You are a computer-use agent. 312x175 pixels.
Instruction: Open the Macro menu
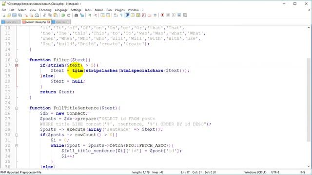click(x=99, y=10)
